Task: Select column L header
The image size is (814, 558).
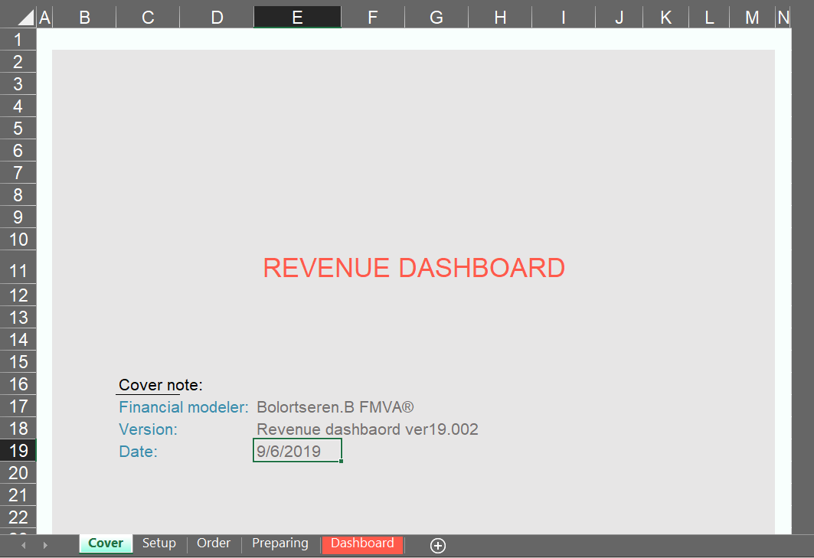Action: click(709, 18)
